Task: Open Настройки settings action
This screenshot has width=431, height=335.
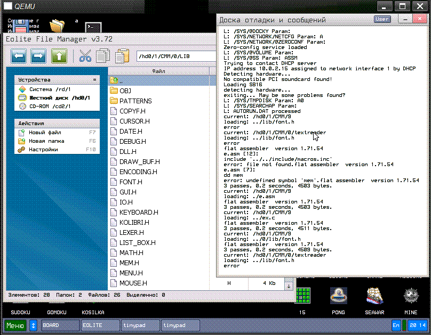Action: click(x=43, y=150)
